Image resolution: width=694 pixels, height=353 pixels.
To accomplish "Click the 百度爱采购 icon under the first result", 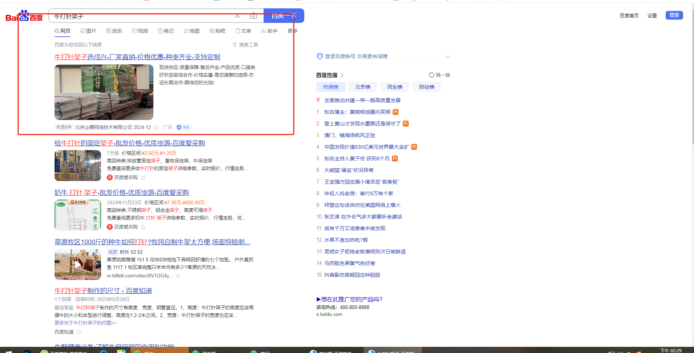I will pos(110,177).
